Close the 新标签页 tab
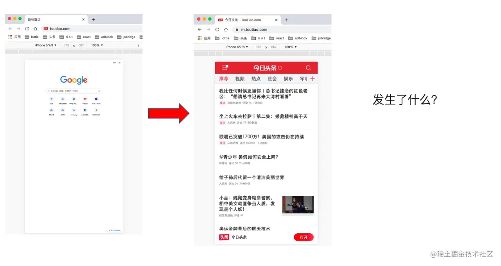This screenshot has width=501, height=266. (83, 20)
